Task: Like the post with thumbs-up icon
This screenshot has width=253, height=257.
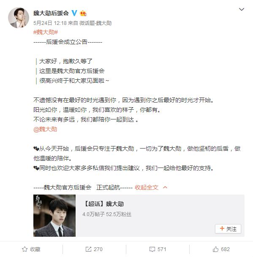Action: [215, 249]
